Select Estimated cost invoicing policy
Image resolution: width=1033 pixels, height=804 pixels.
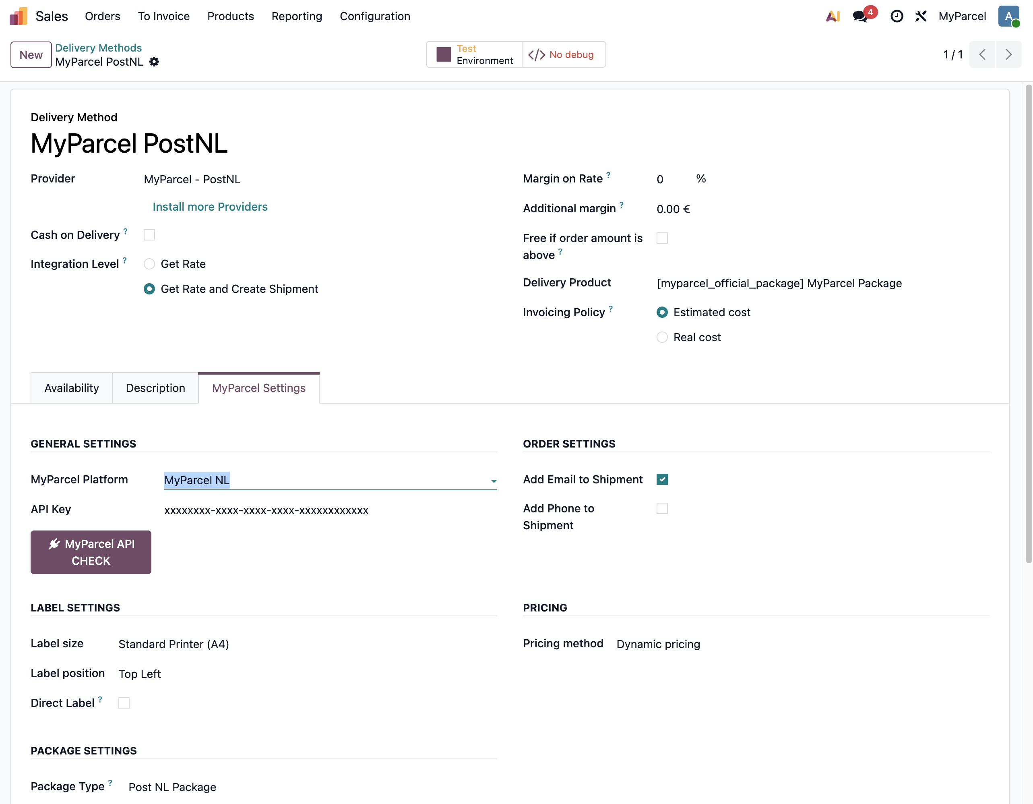662,312
